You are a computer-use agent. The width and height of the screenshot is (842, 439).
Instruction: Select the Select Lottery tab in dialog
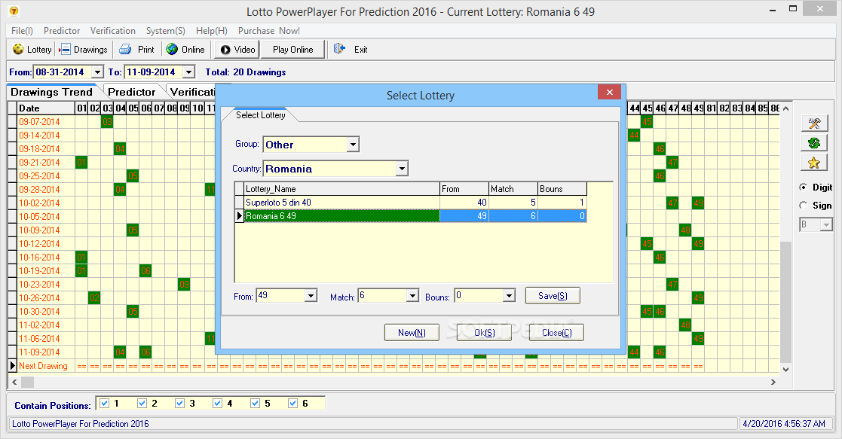tap(261, 115)
